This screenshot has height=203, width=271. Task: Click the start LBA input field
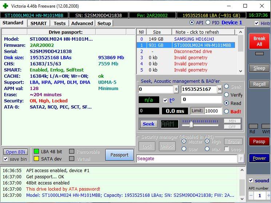pos(156,89)
